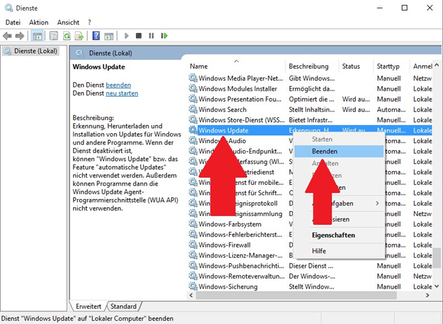Click gear icon of Windows Search row
The width and height of the screenshot is (443, 324).
pyautogui.click(x=193, y=109)
